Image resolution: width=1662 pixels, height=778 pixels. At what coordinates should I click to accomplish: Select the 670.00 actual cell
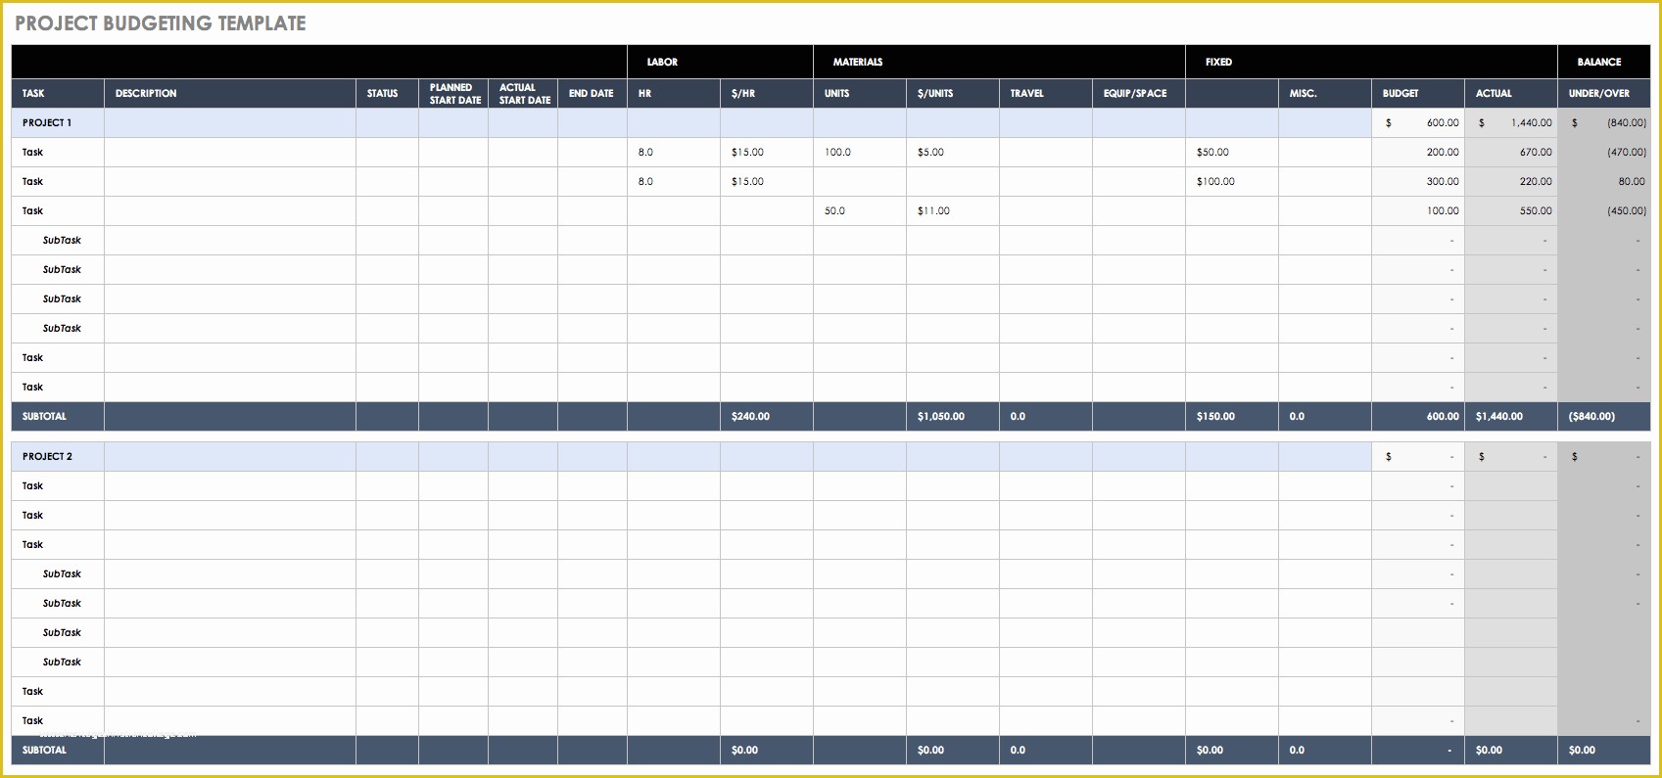tap(1511, 152)
